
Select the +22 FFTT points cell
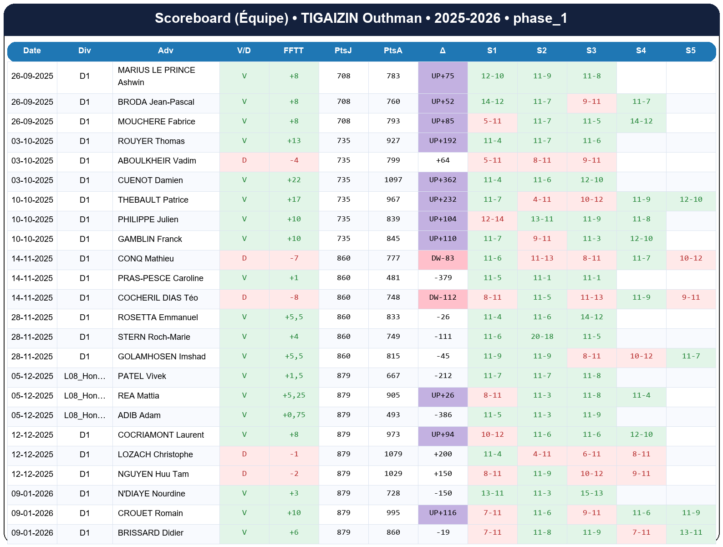click(294, 180)
